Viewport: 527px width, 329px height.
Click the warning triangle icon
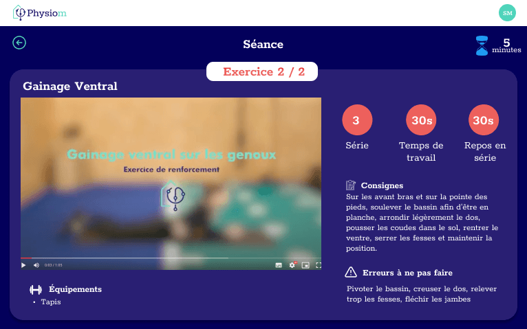(351, 272)
